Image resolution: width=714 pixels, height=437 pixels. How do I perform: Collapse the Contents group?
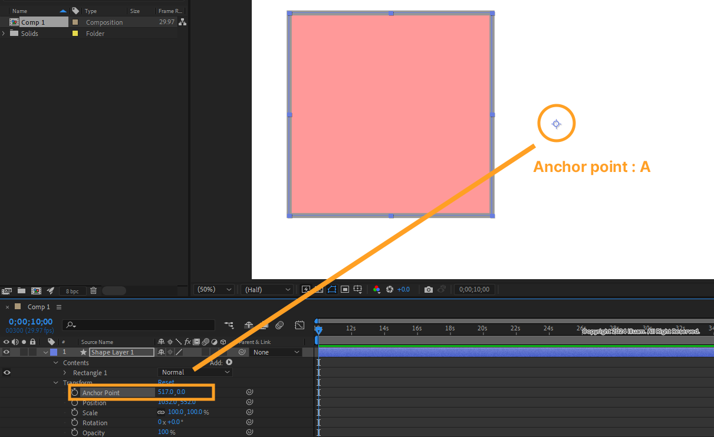[57, 363]
